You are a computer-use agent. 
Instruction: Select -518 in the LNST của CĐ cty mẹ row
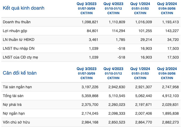tap(121, 57)
